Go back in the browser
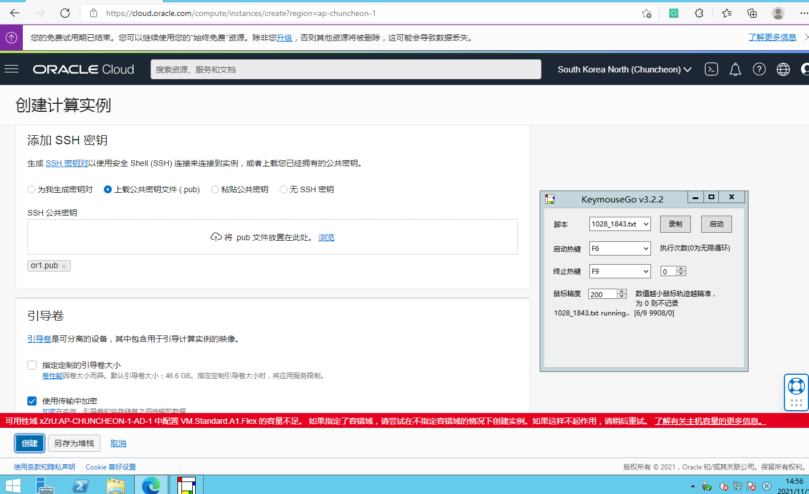 click(x=15, y=13)
